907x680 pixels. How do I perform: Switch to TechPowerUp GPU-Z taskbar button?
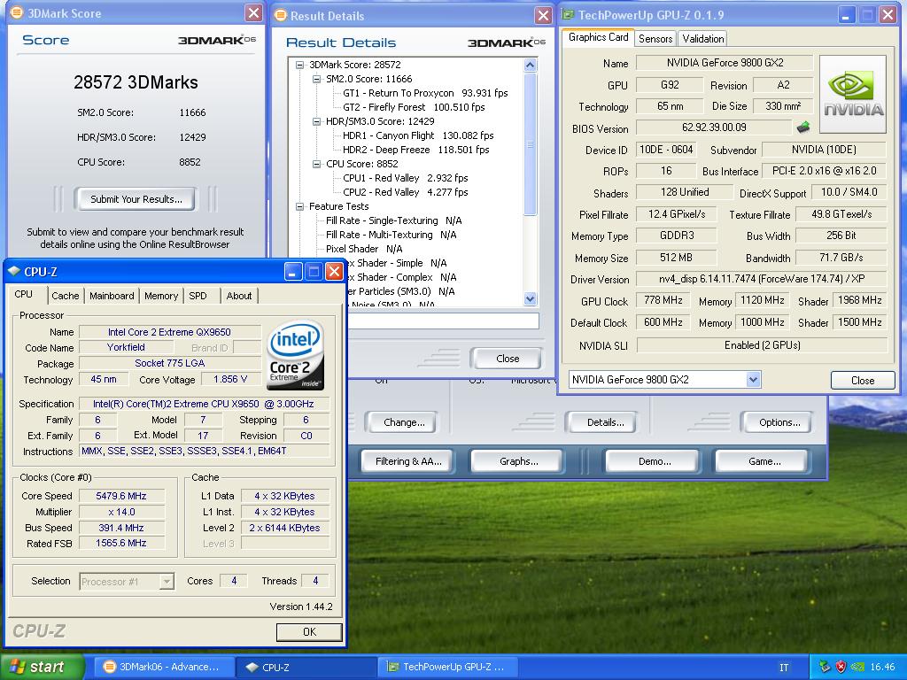pyautogui.click(x=449, y=668)
